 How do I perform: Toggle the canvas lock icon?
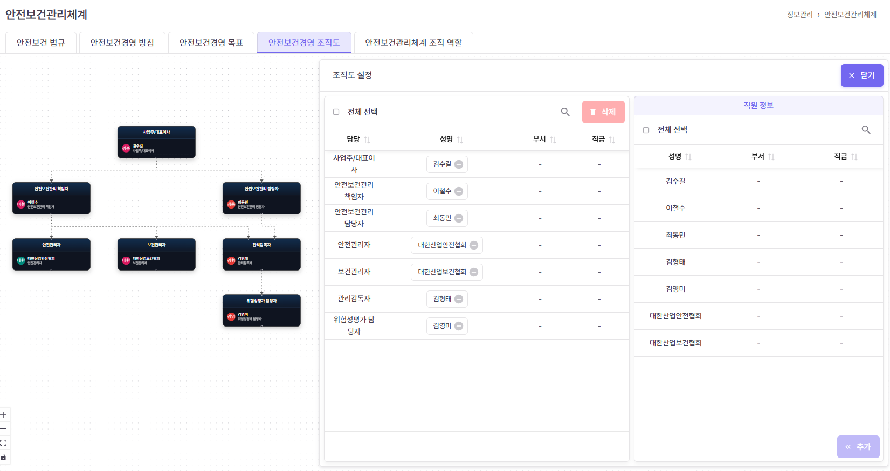click(x=4, y=457)
